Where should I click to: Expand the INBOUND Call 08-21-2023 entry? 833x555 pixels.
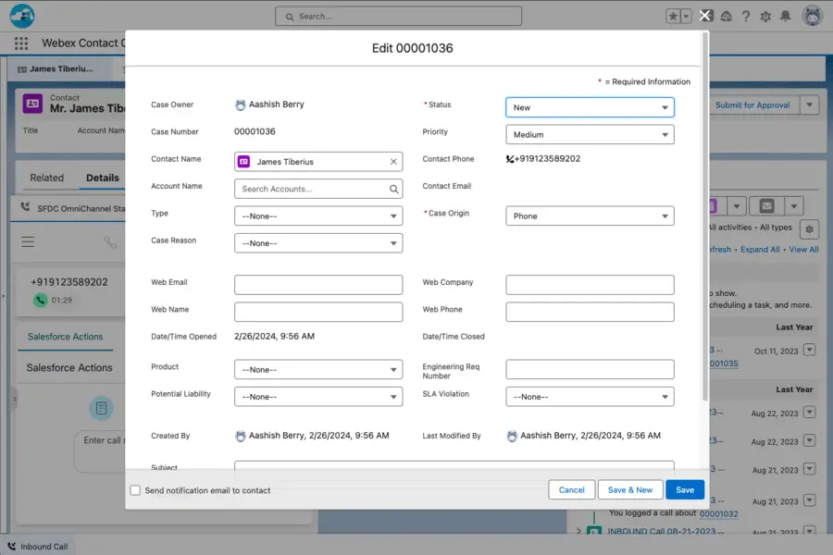point(579,531)
